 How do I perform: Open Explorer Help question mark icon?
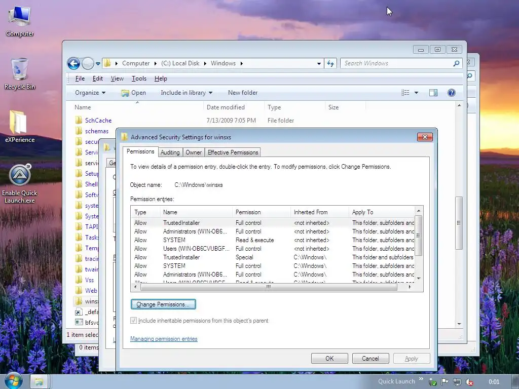pos(451,93)
